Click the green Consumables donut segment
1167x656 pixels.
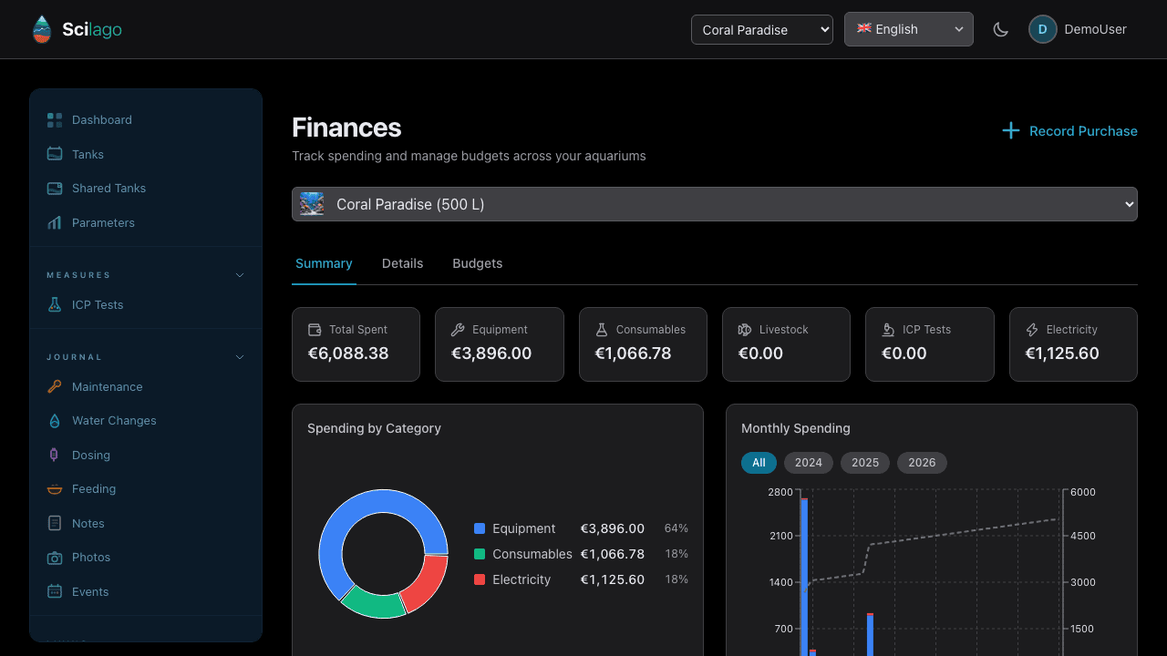tap(375, 604)
